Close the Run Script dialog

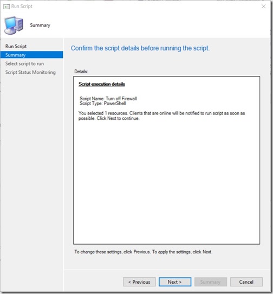point(263,7)
